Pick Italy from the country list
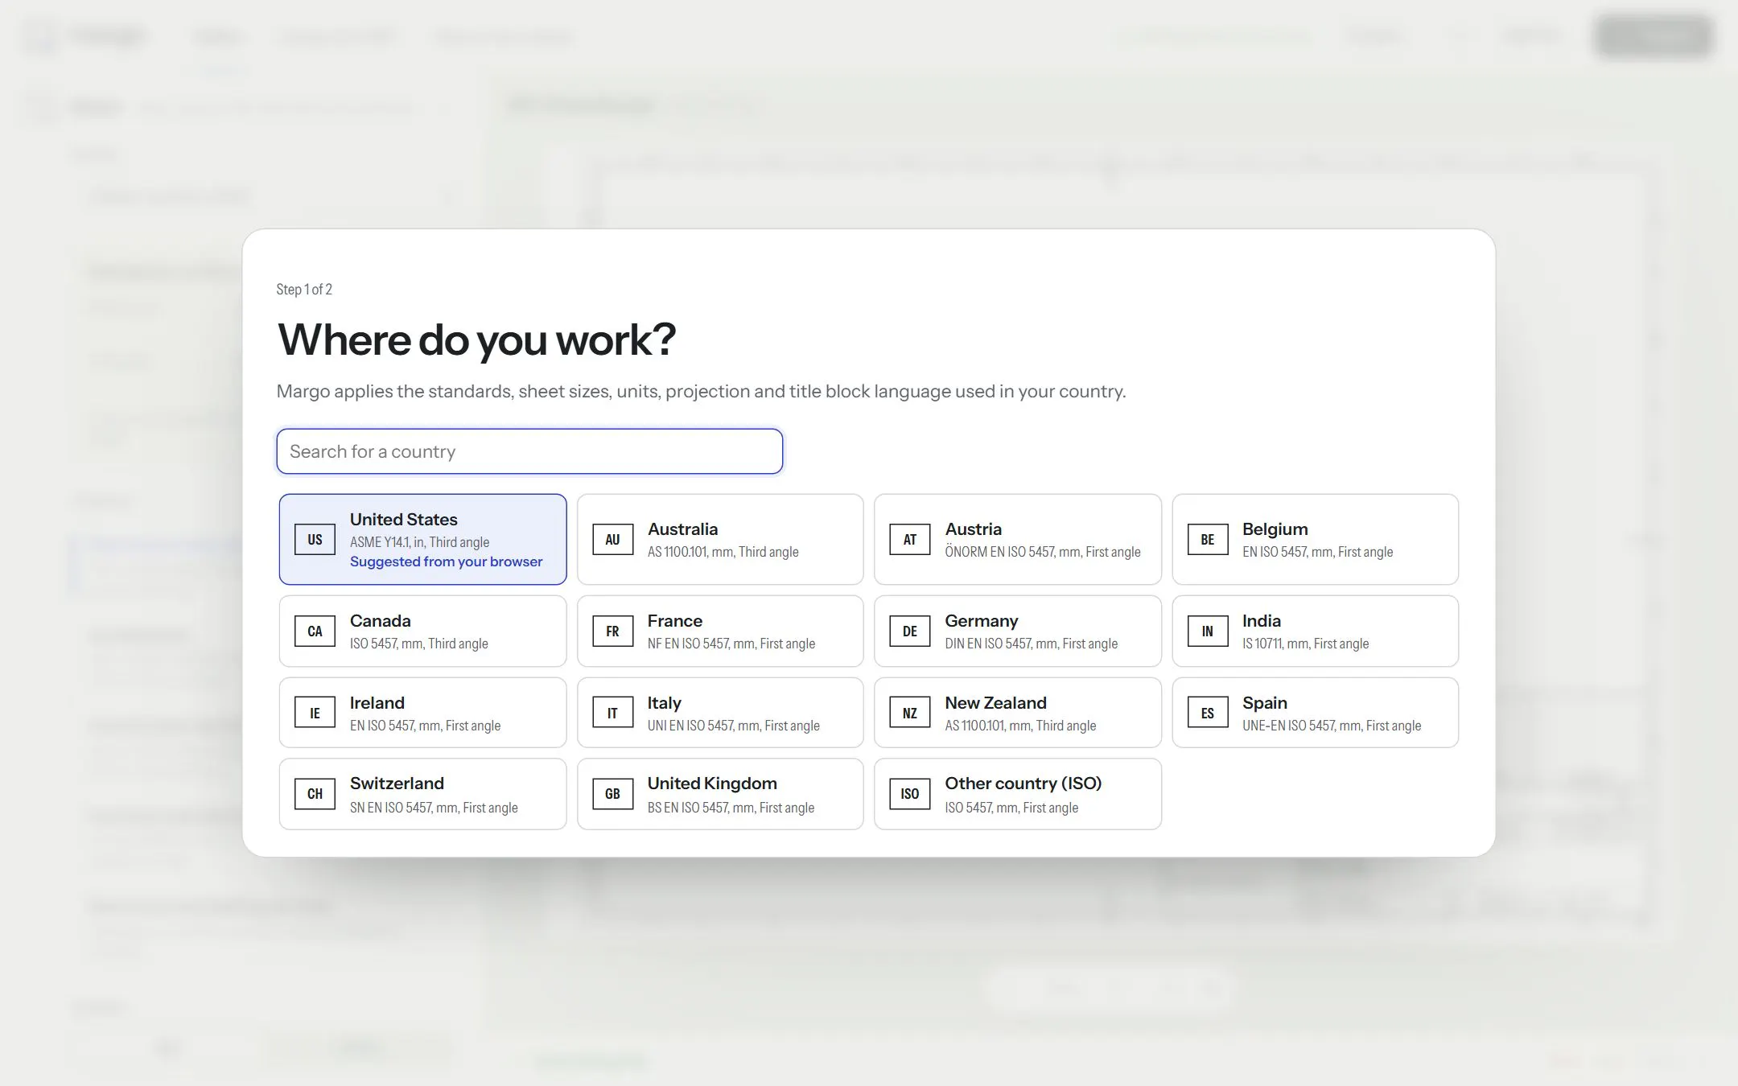This screenshot has width=1738, height=1086. pos(720,713)
